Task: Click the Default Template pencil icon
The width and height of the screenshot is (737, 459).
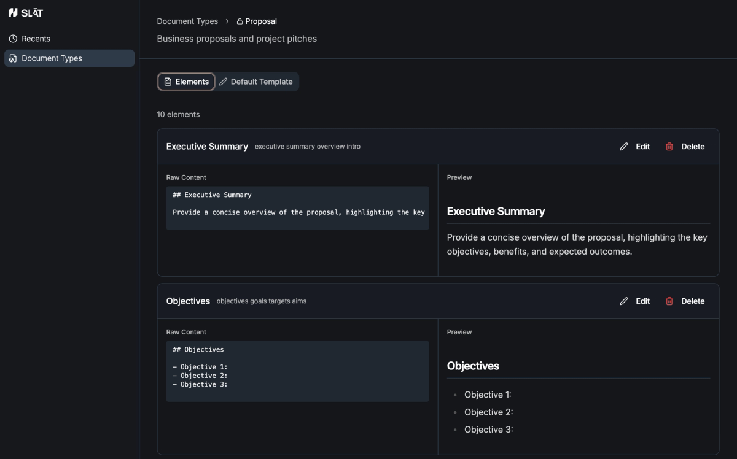Action: click(224, 82)
